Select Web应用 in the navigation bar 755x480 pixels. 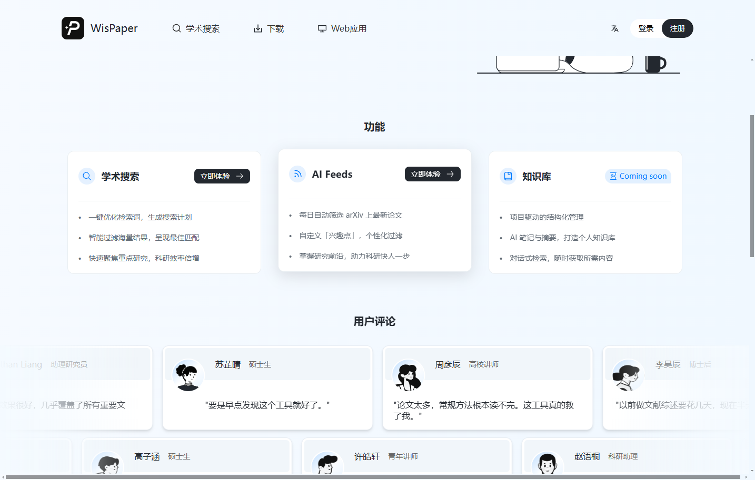(x=341, y=28)
